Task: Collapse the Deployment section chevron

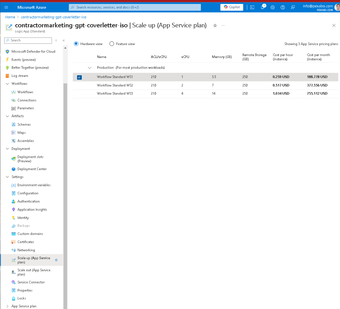Action: (x=7, y=149)
